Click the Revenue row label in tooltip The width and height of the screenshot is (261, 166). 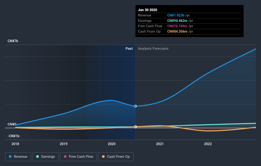[x=145, y=15]
